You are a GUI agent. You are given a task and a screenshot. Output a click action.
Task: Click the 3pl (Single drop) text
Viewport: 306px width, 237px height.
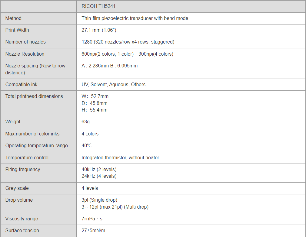coord(99,200)
